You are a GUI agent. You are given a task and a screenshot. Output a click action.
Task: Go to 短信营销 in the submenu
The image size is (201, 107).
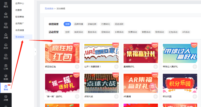point(20,17)
